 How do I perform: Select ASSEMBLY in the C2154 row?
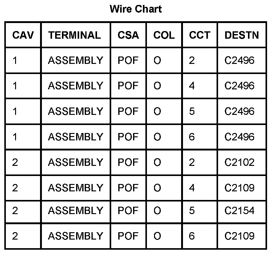click(x=75, y=211)
